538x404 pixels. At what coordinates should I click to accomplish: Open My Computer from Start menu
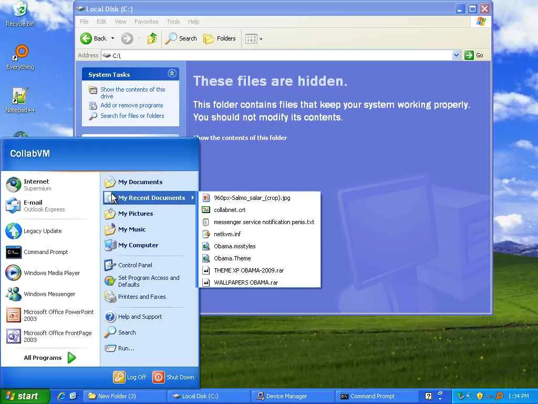[x=150, y=245]
